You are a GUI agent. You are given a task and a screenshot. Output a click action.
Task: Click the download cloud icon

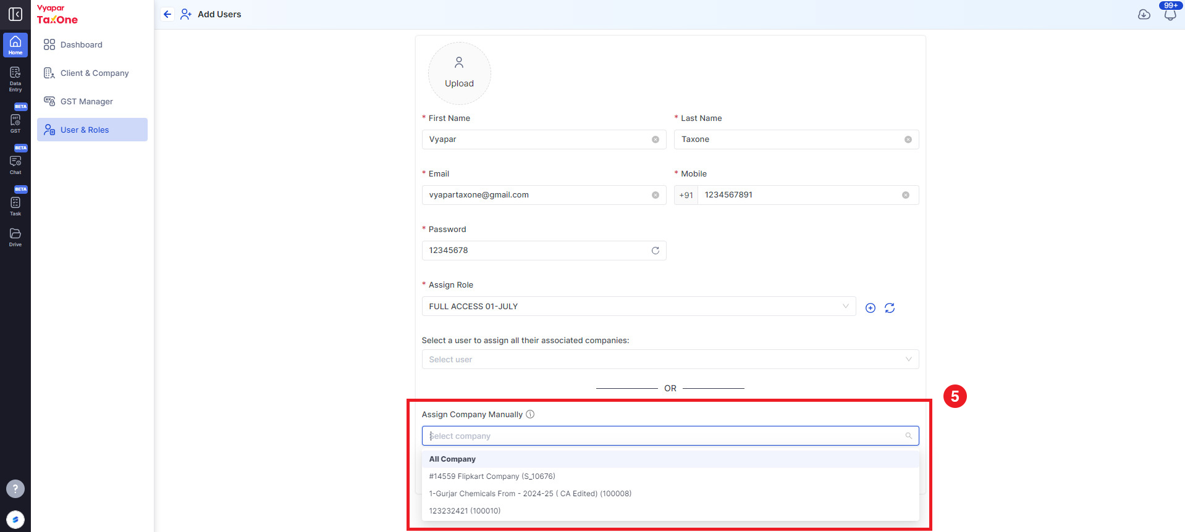tap(1144, 14)
